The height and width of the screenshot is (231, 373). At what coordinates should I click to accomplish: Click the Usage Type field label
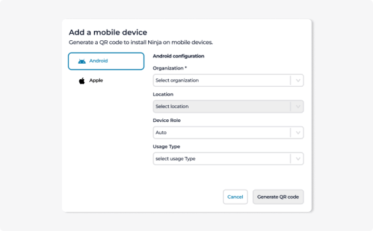[166, 147]
